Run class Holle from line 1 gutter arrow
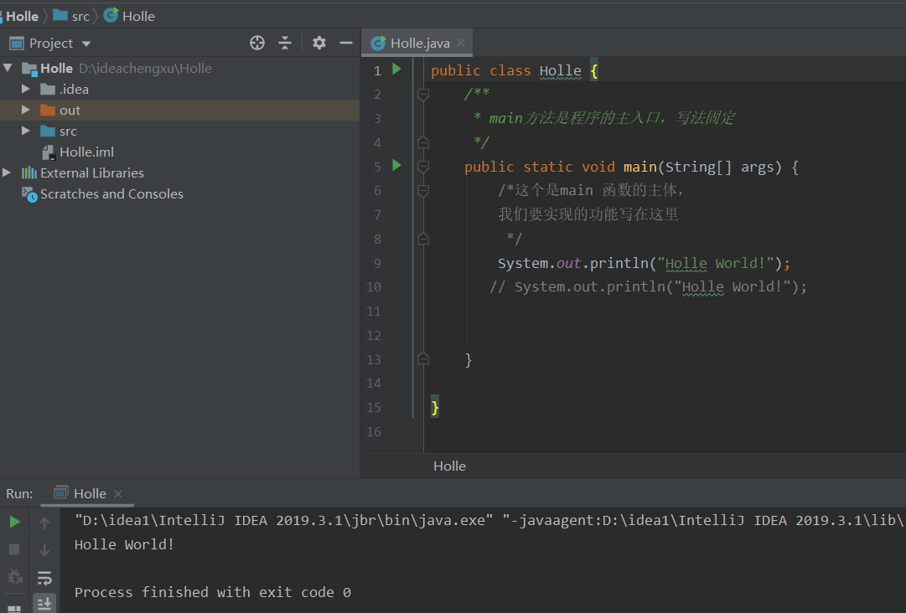906x613 pixels. 396,70
